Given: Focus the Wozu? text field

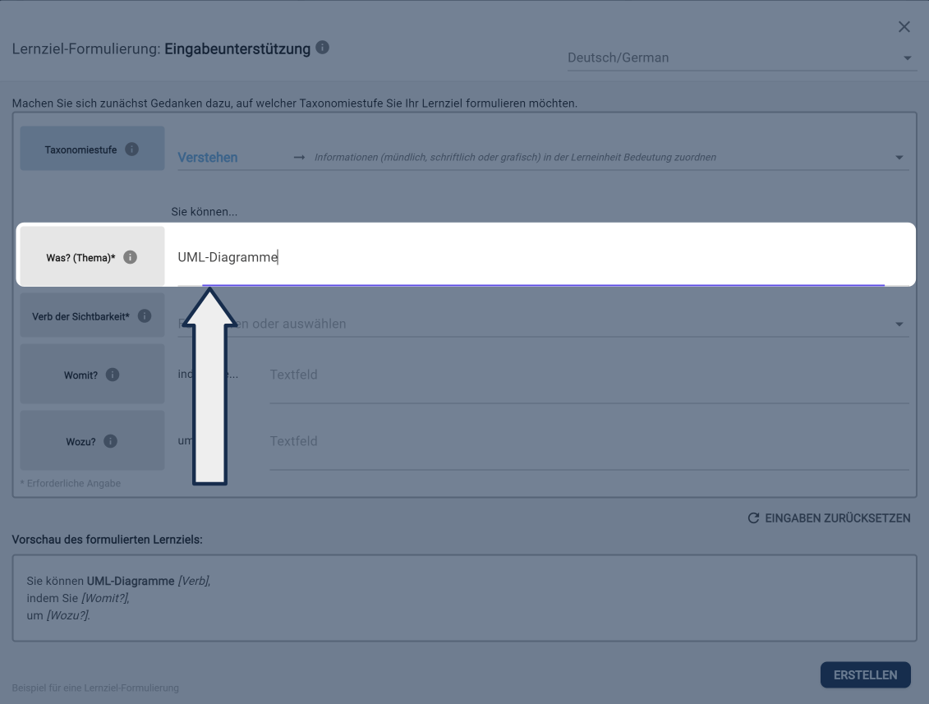Looking at the screenshot, I should 588,442.
